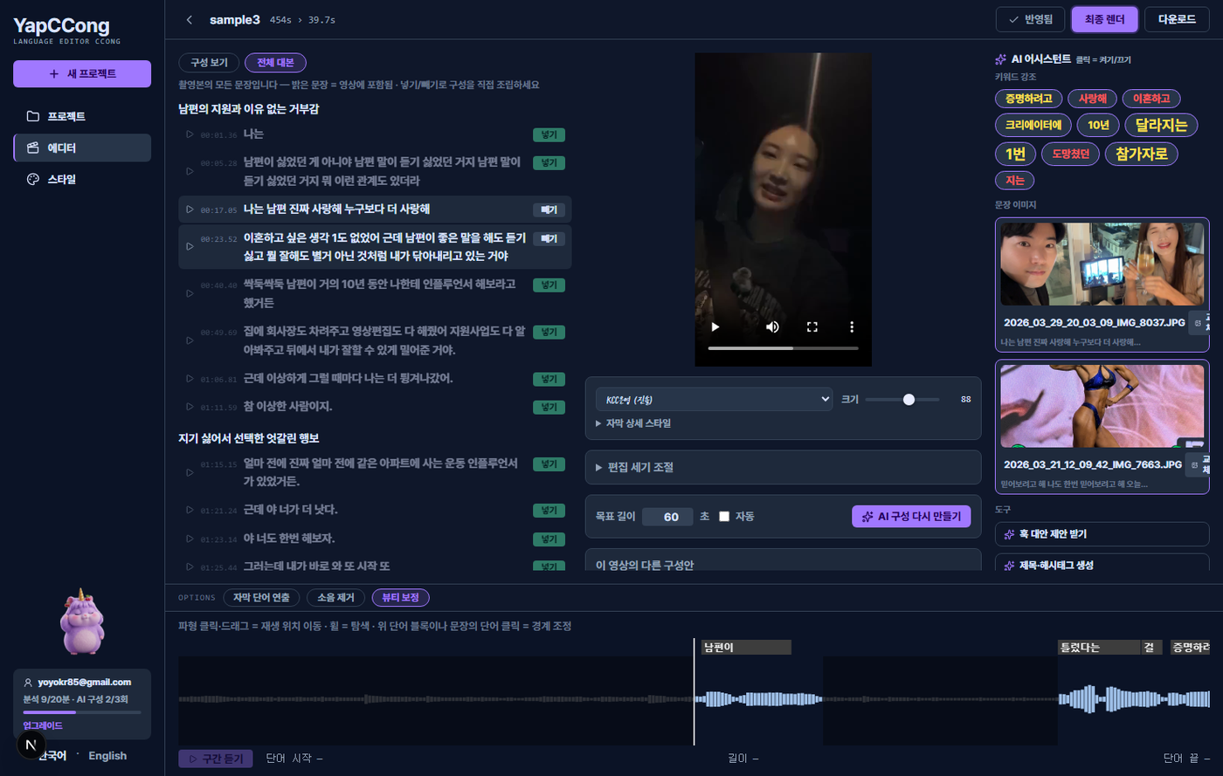
Task: Click the 목표 길이 input field
Action: (667, 517)
